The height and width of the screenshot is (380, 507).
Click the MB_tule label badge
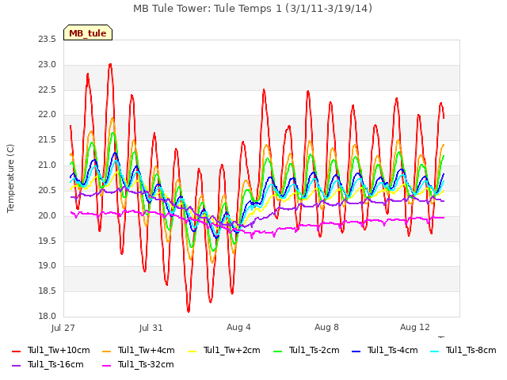88,32
